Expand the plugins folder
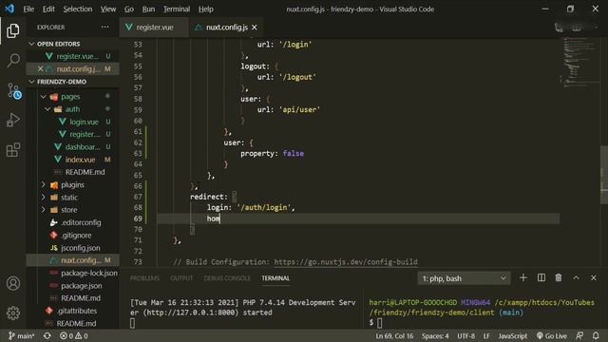This screenshot has height=342, width=608. pyautogui.click(x=43, y=185)
